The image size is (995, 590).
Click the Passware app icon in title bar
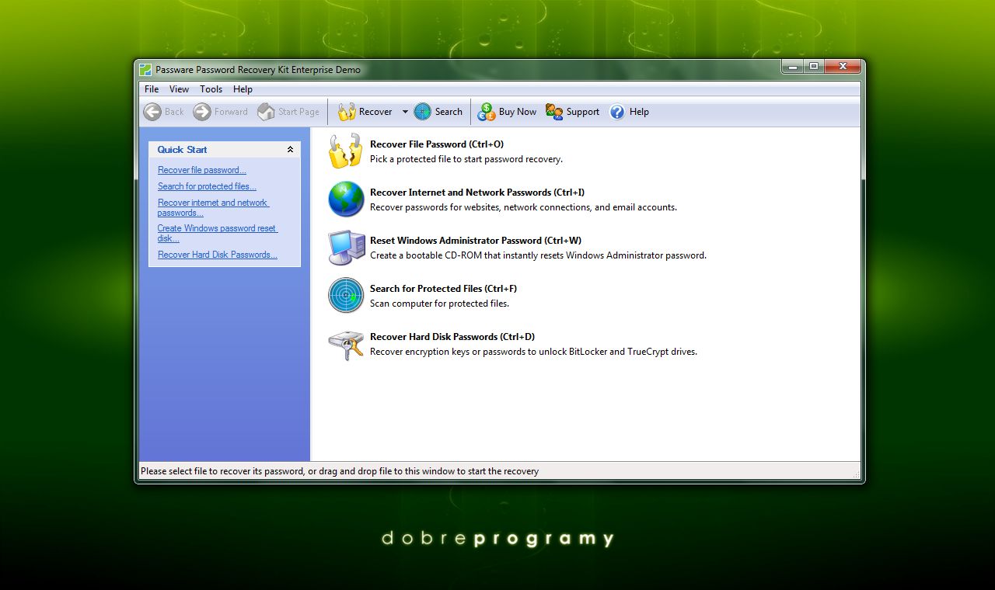point(145,69)
